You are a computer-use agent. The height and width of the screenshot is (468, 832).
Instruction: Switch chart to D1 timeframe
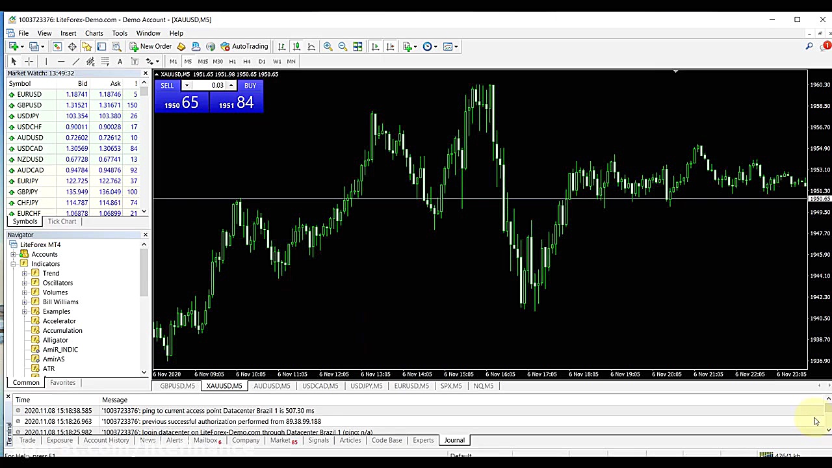click(262, 61)
